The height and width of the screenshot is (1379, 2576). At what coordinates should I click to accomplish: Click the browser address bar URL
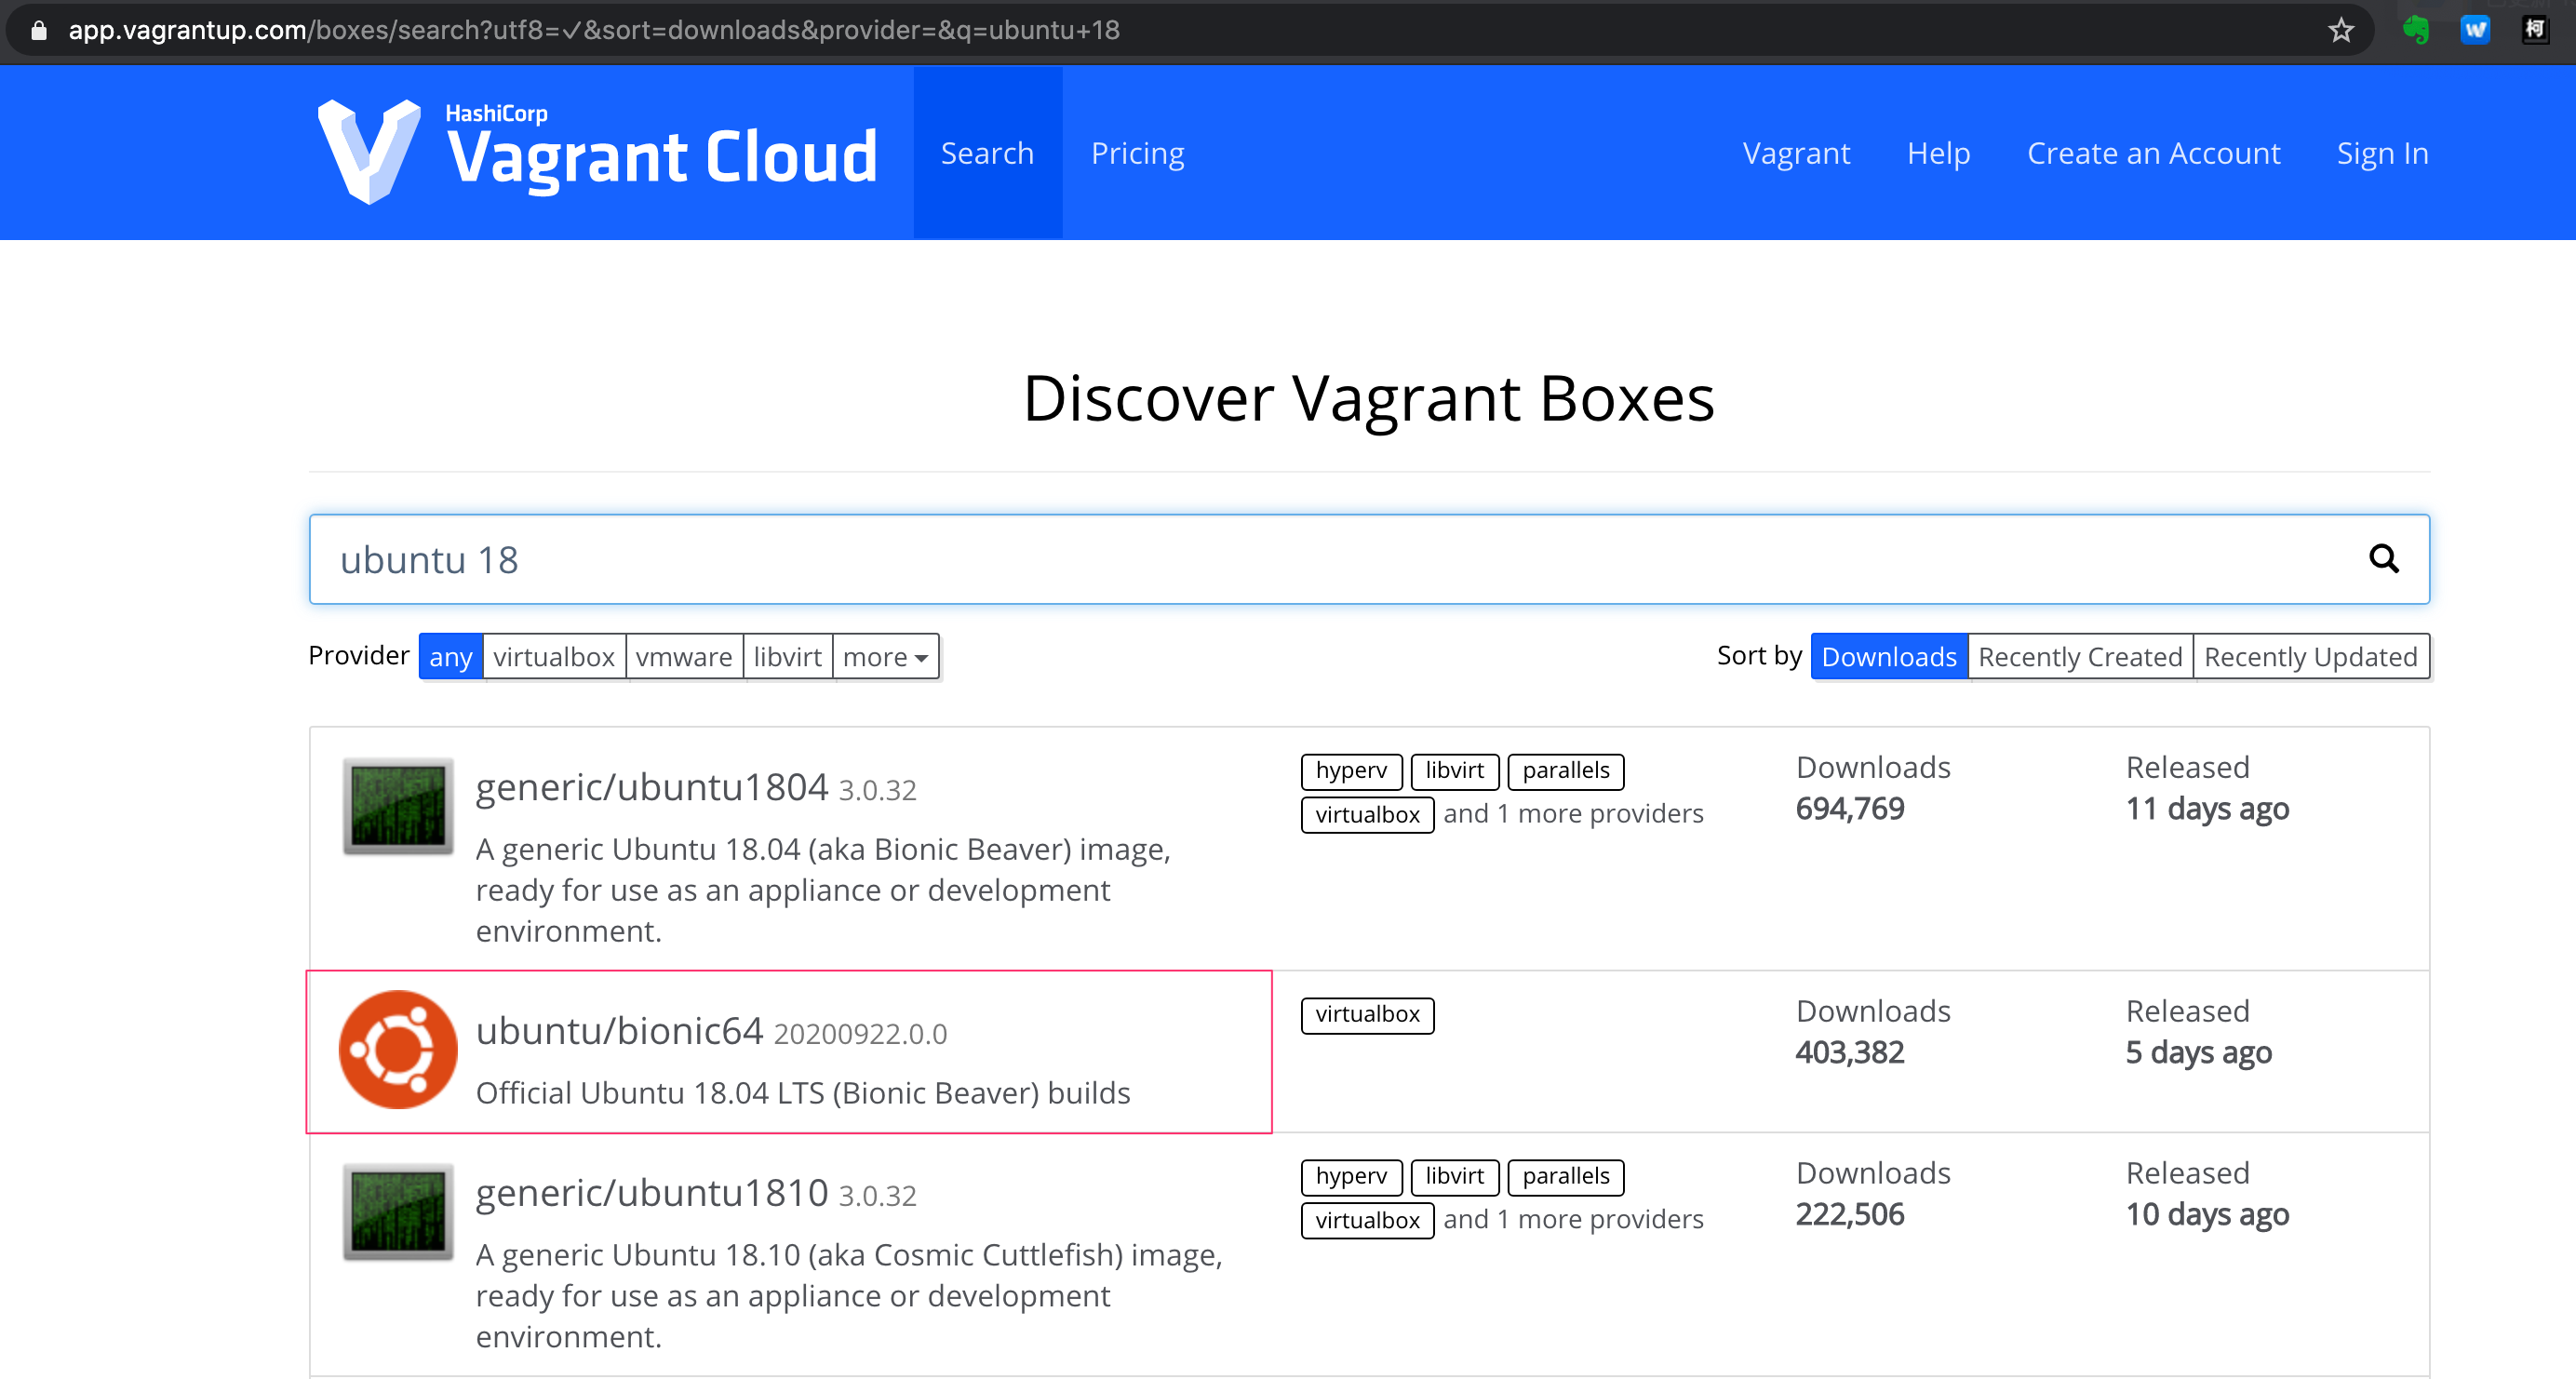594,30
